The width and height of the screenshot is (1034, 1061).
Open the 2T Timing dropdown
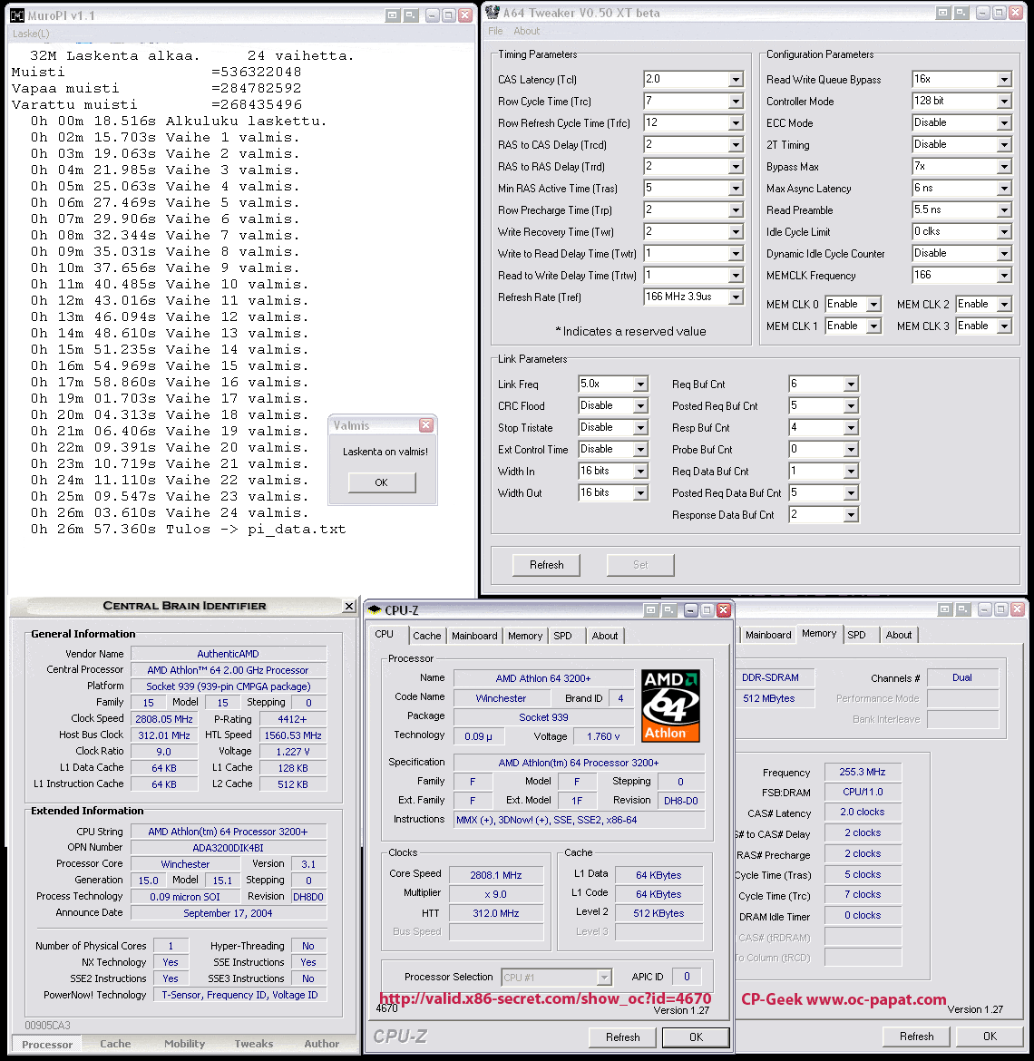(x=1004, y=145)
